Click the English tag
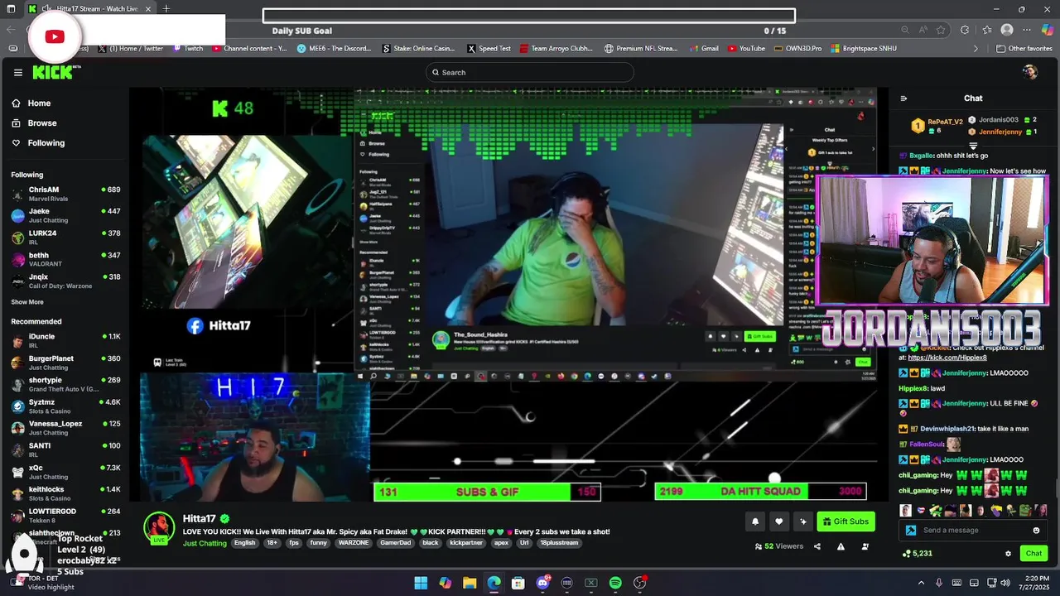The image size is (1060, 596). pos(244,543)
